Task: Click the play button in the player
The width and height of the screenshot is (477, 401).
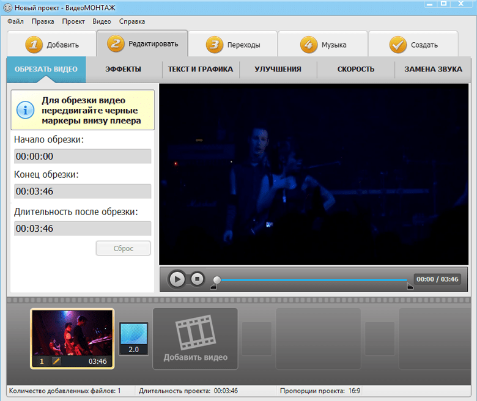Action: [177, 279]
